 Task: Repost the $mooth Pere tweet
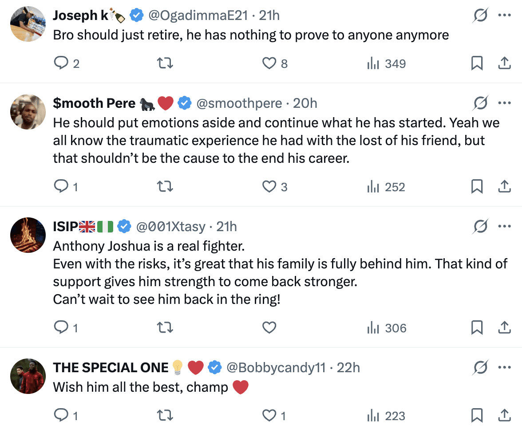click(165, 187)
